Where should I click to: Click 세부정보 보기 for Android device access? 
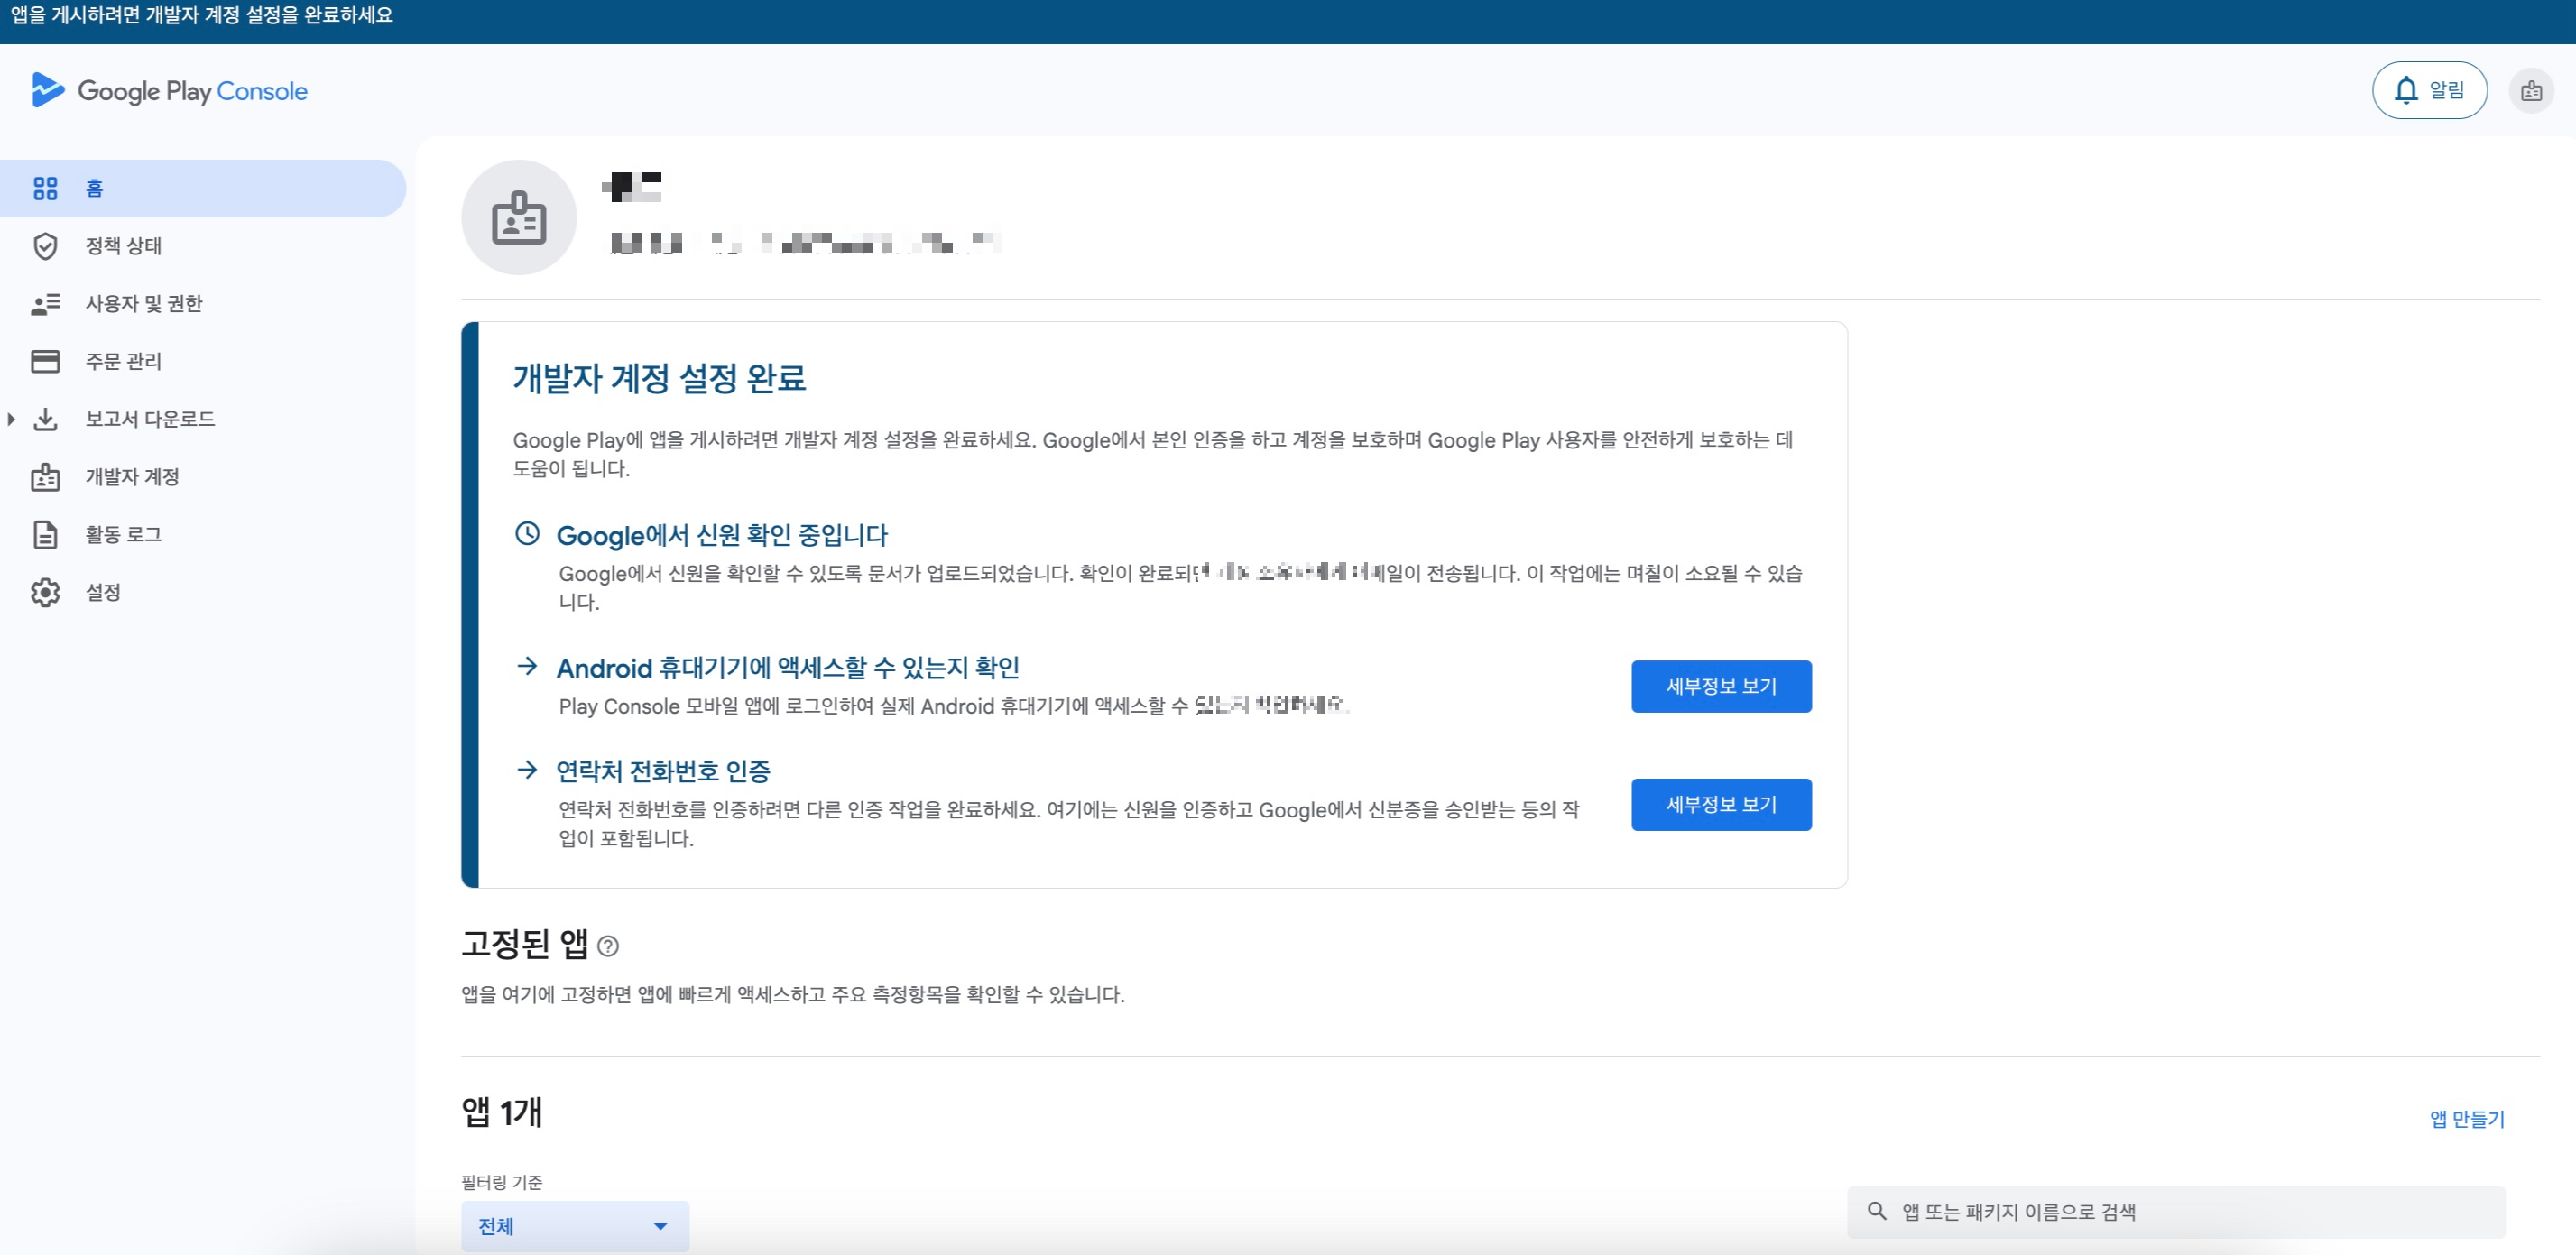(x=1720, y=686)
